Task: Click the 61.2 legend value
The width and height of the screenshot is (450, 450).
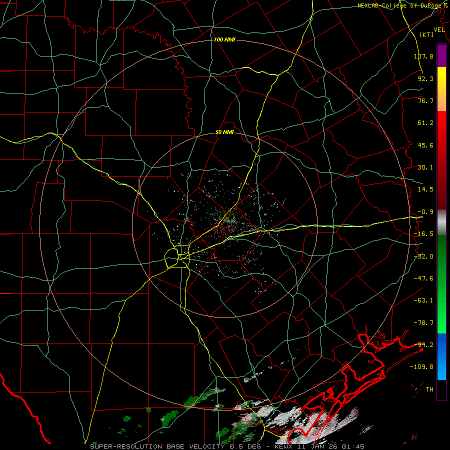Action: pos(425,123)
